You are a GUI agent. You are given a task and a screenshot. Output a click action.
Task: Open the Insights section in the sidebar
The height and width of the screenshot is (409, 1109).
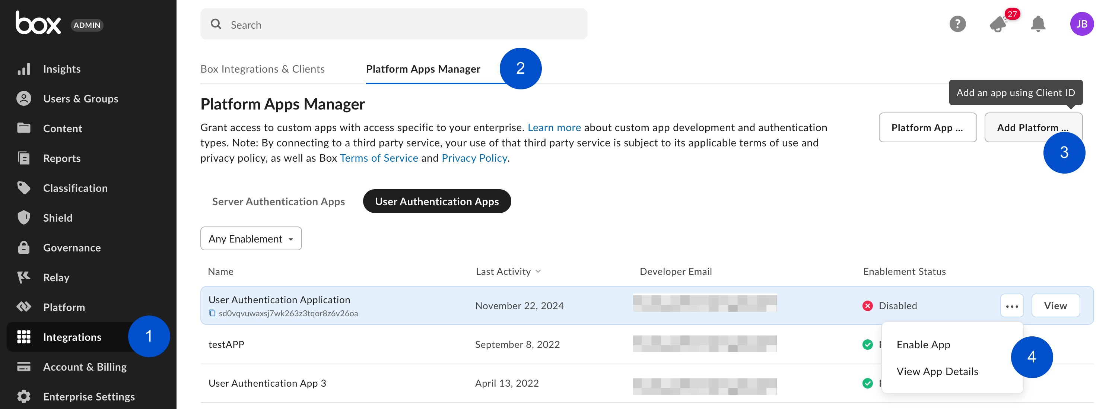point(61,69)
